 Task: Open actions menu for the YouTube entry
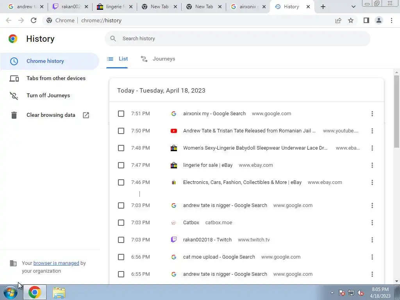(372, 131)
